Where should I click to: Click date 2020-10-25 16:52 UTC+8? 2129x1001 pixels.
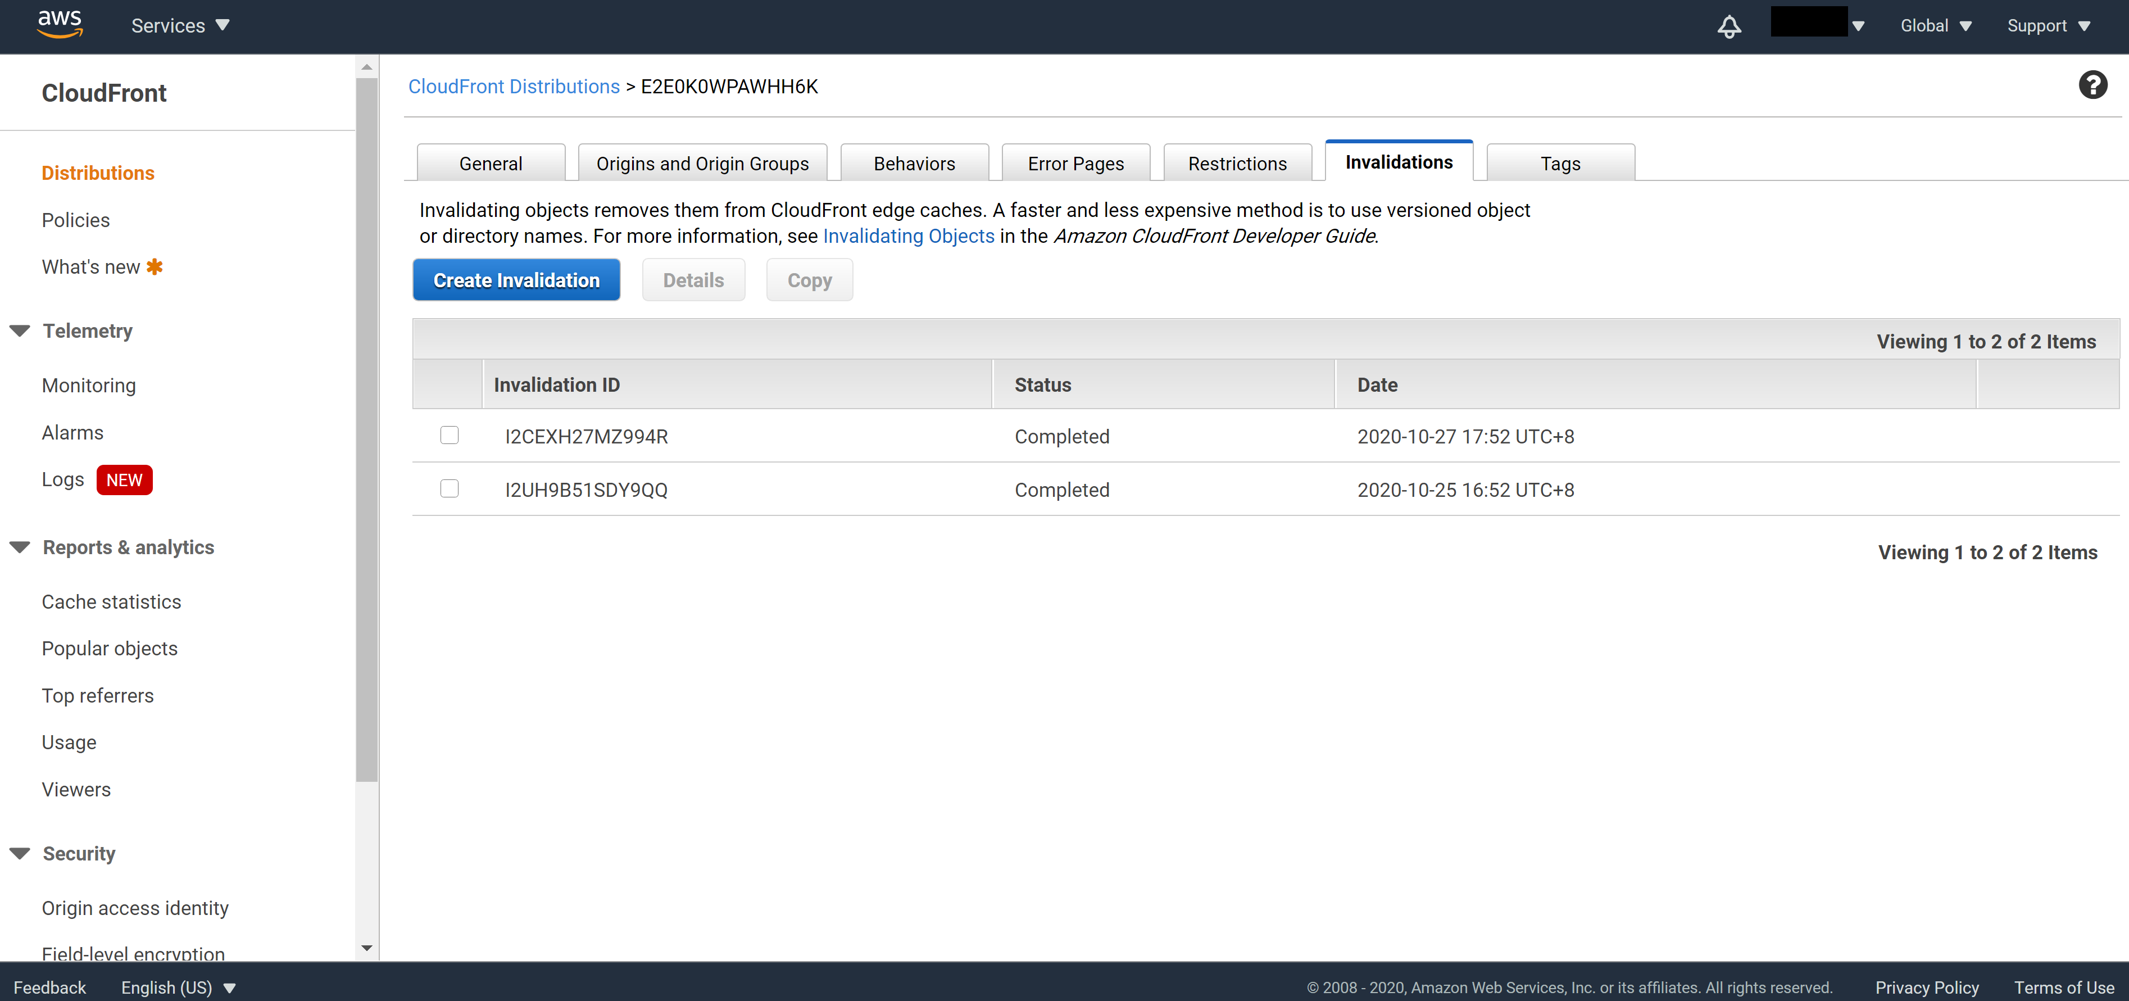click(1465, 490)
